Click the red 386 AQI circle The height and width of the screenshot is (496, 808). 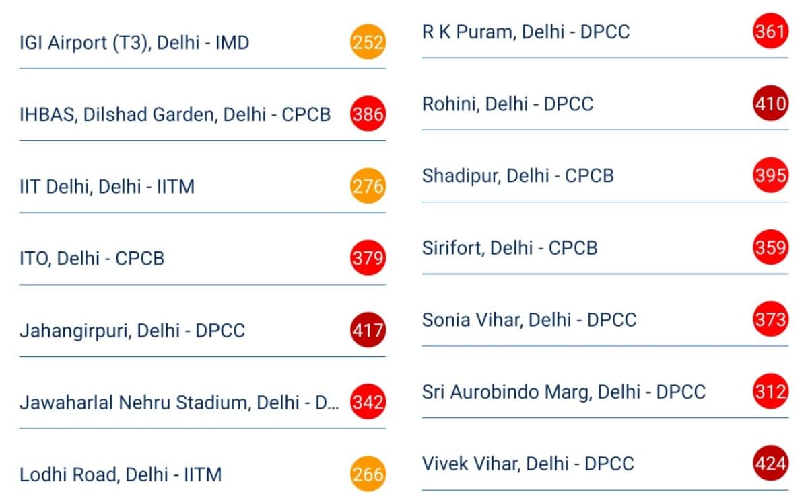368,115
